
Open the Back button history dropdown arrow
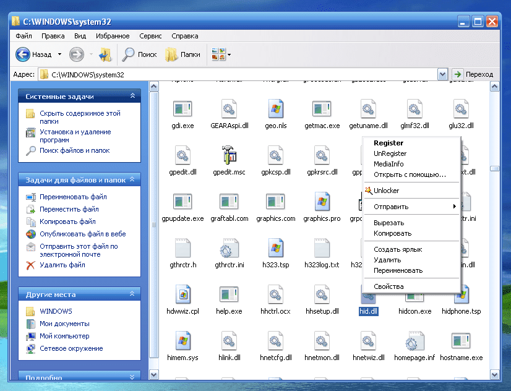pyautogui.click(x=59, y=54)
